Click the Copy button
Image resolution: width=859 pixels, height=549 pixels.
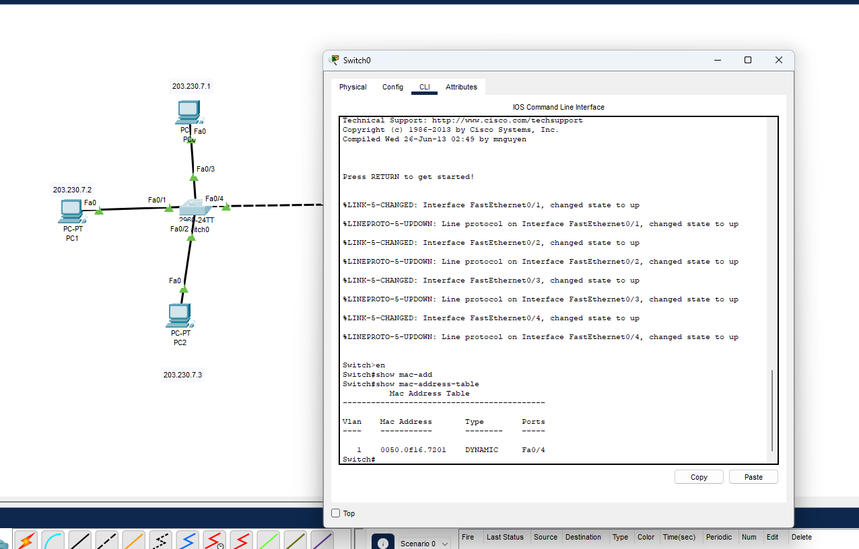tap(699, 477)
